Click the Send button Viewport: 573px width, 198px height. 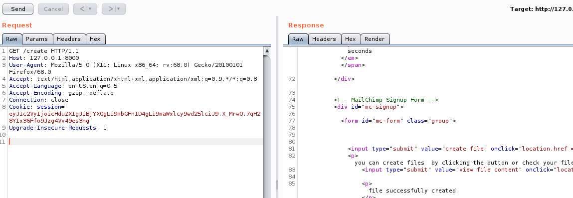click(x=18, y=9)
